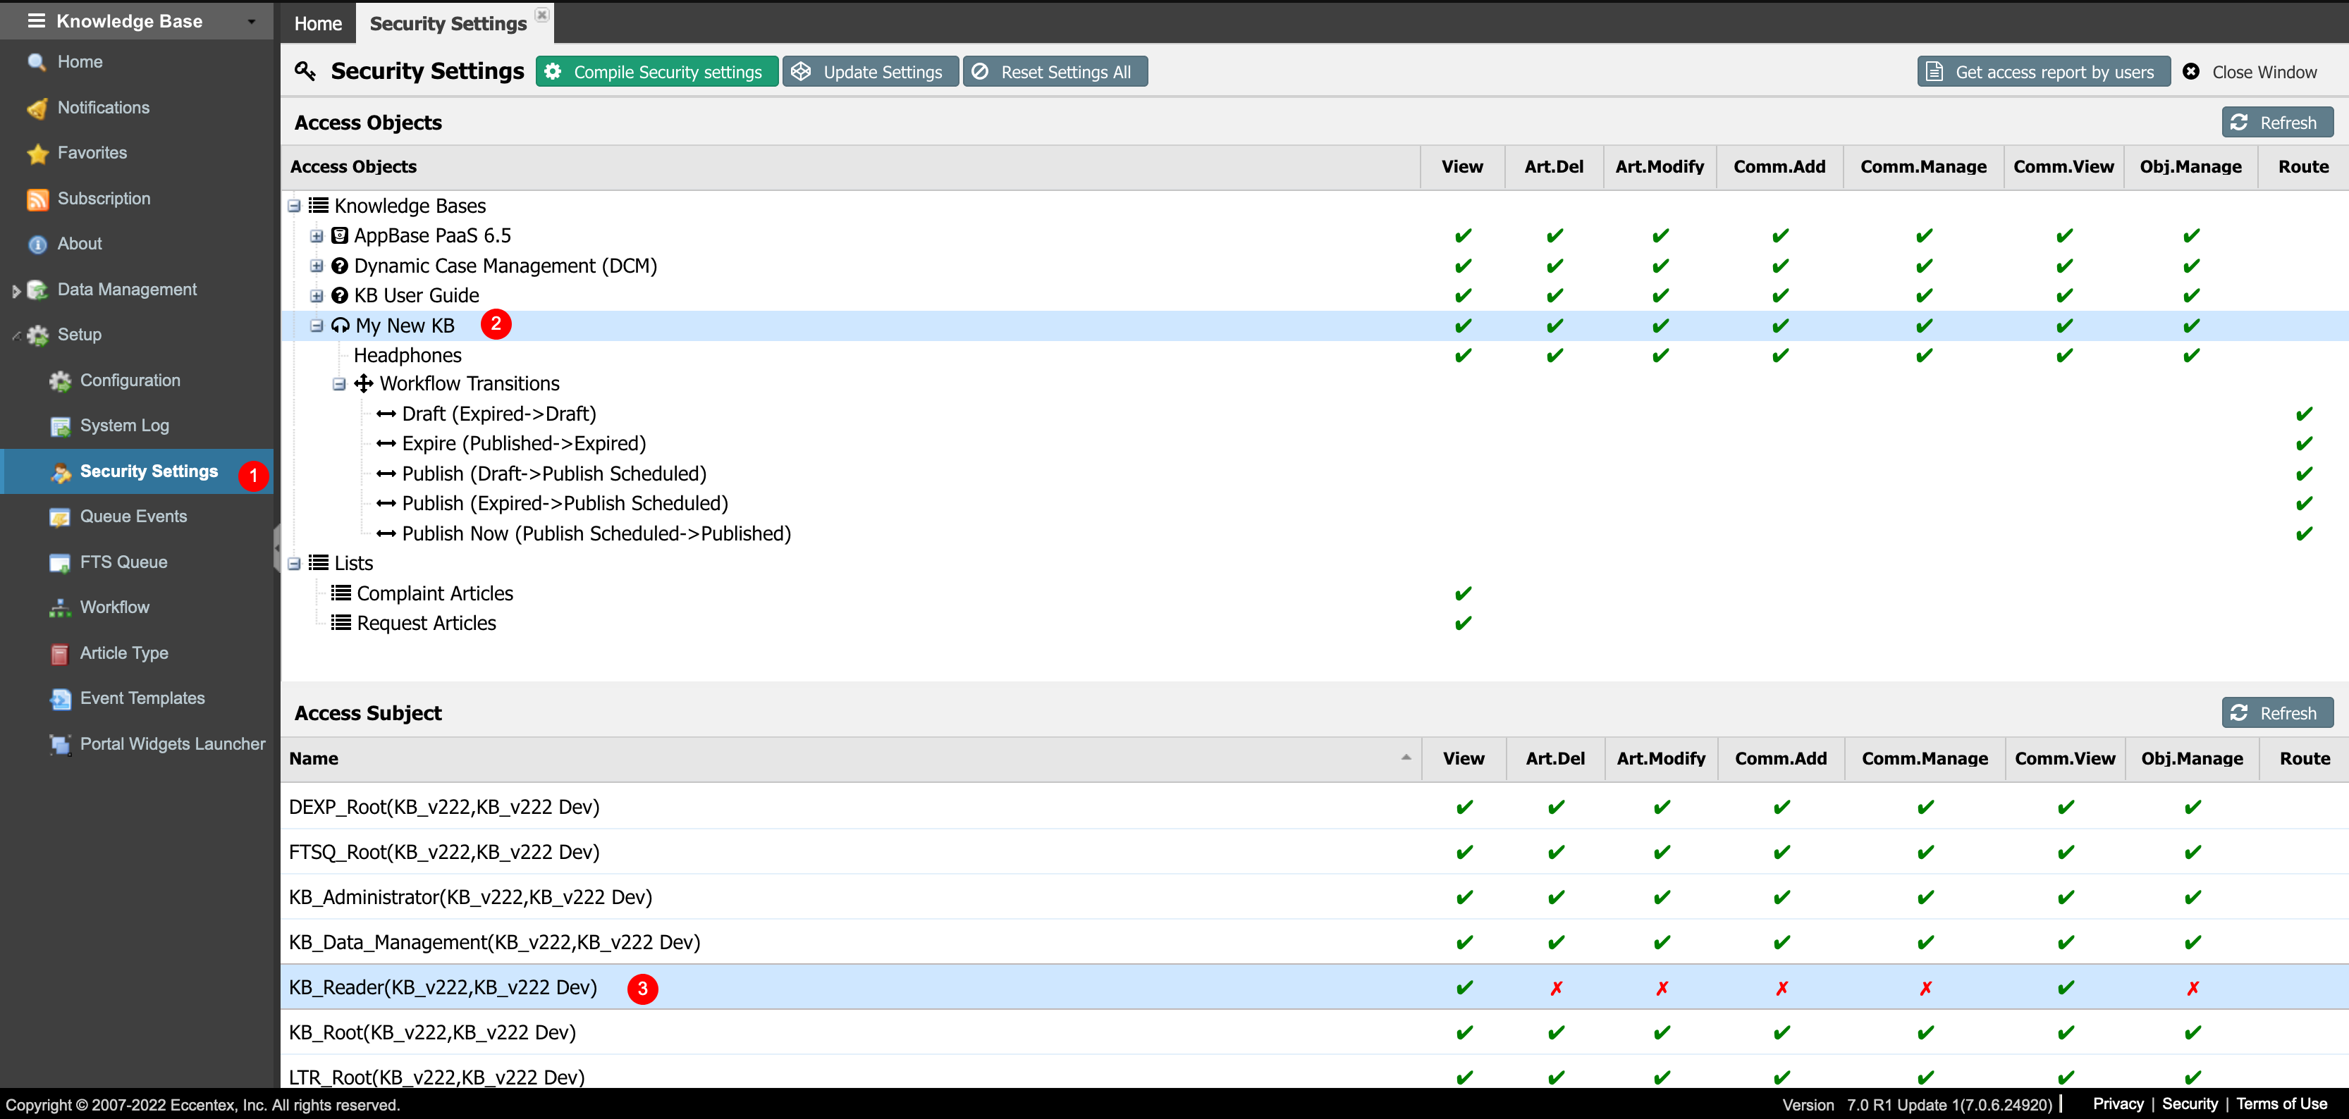The image size is (2349, 1119).
Task: Toggle KB_Reader Art.Del permission red cross
Action: (x=1556, y=988)
